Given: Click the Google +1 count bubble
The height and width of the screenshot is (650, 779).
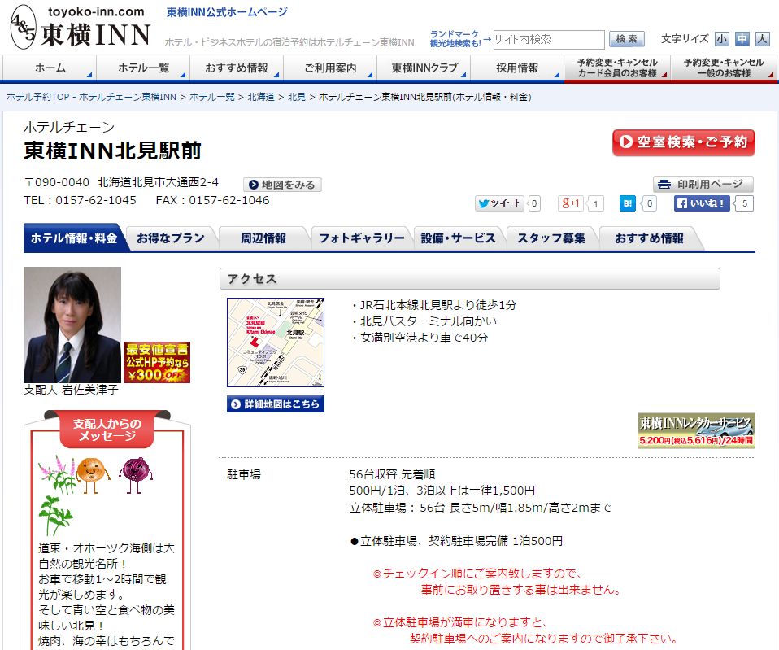Looking at the screenshot, I should point(595,203).
